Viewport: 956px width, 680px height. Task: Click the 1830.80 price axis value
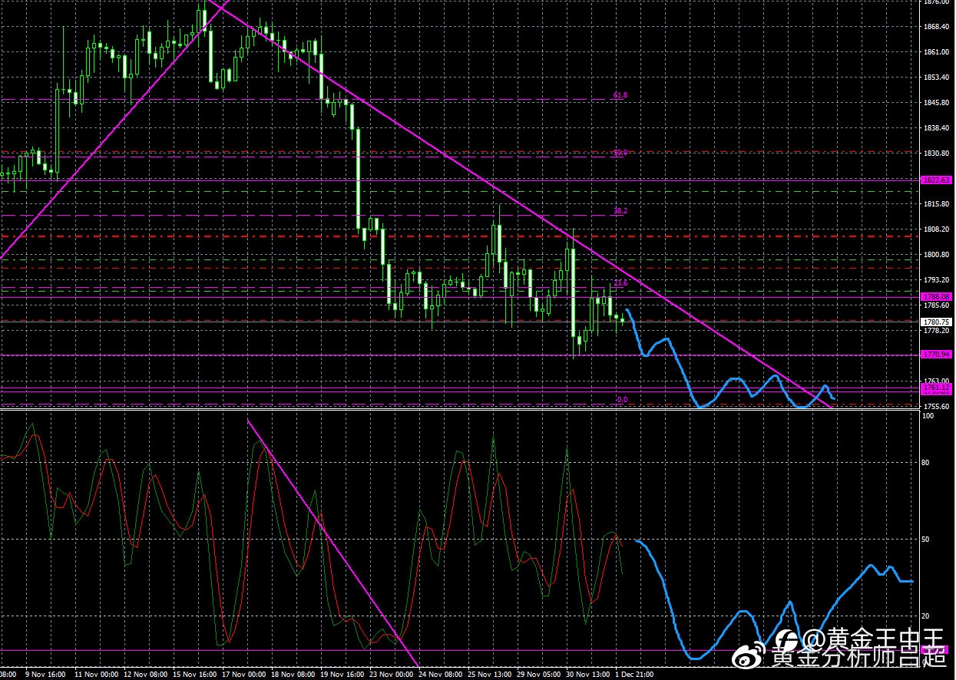935,153
